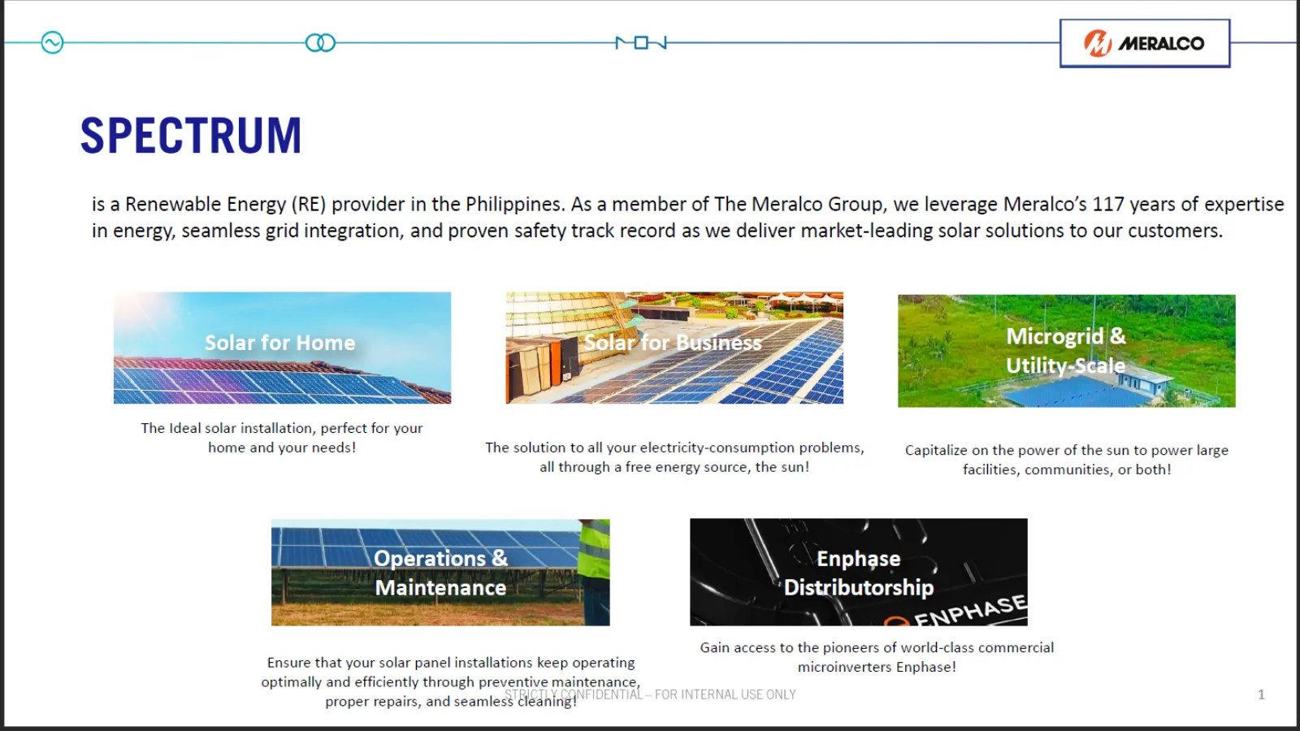
Task: Click text 'microinverters Enphase!'
Action: click(x=877, y=667)
